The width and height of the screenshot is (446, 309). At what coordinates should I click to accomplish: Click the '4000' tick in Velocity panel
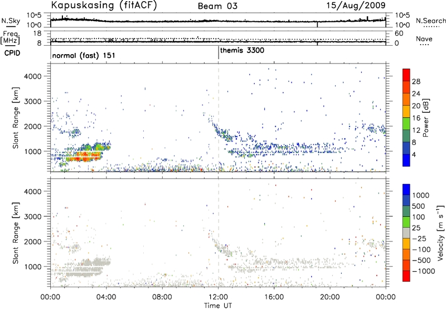[33, 191]
